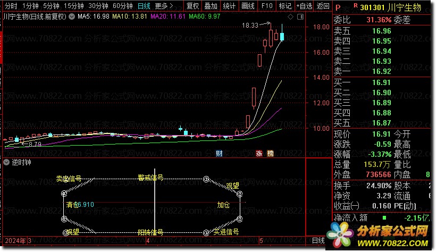Click the 外盘 736566 value
Image resolution: width=437 pixels, height=252 pixels.
pyautogui.click(x=379, y=174)
